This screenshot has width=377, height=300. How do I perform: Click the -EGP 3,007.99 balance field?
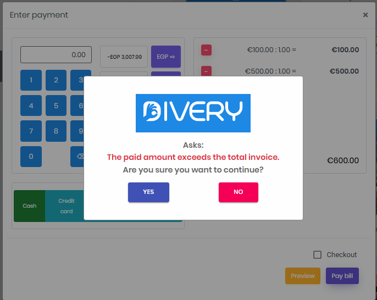(124, 57)
